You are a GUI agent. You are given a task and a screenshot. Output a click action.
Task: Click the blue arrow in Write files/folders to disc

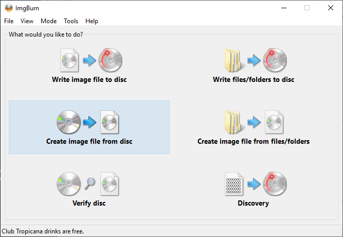254,60
